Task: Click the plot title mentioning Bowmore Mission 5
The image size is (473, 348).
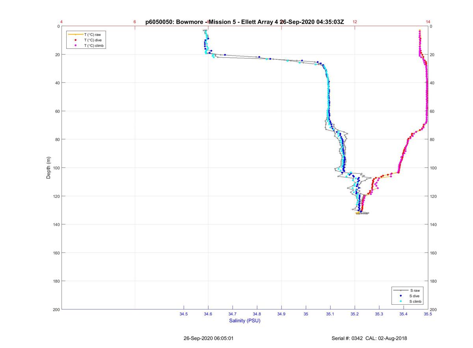Action: click(245, 22)
